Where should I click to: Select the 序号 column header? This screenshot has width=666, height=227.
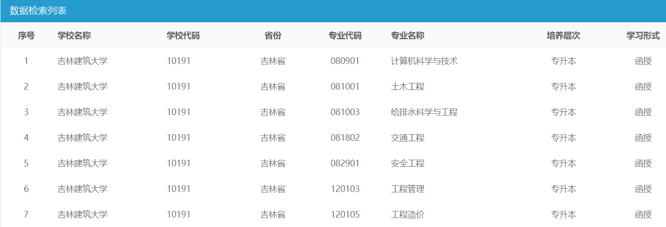coord(26,36)
